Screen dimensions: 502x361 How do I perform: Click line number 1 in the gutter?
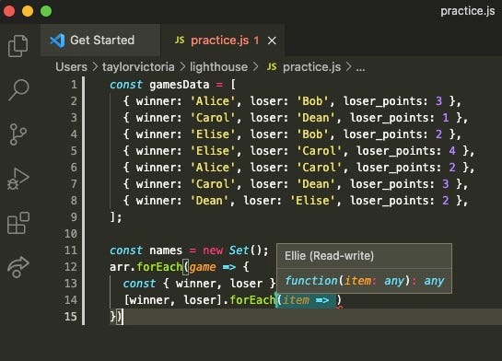[74, 85]
